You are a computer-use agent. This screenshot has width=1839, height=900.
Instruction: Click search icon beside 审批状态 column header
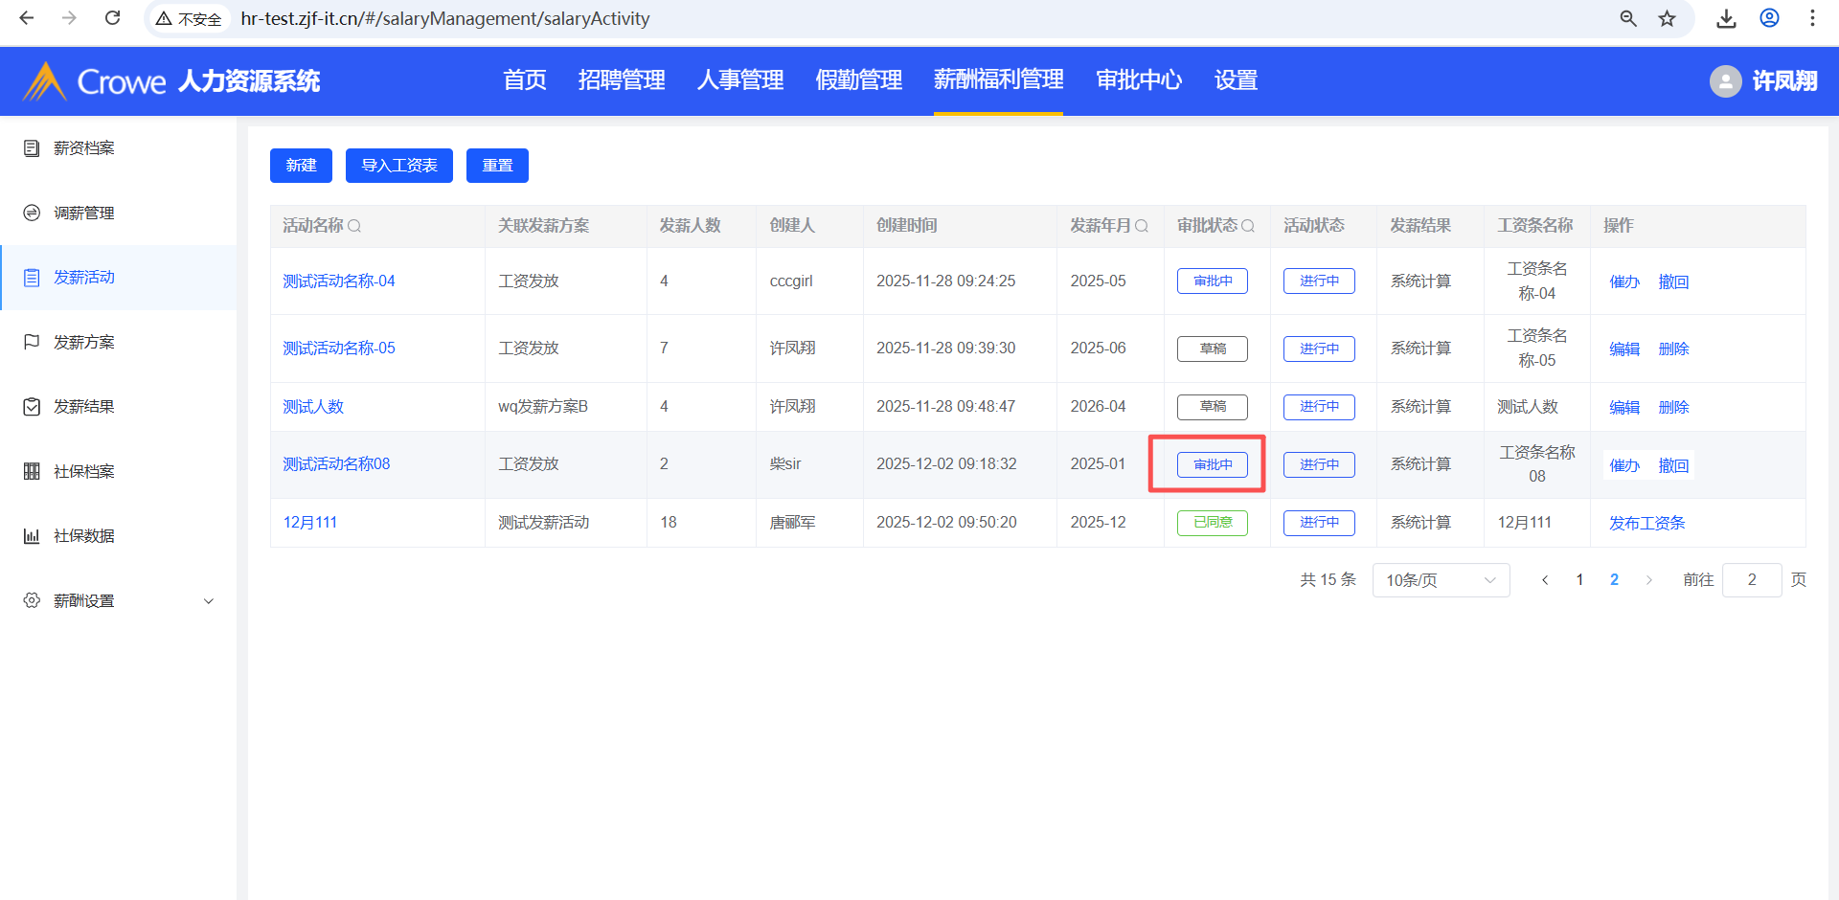click(1247, 226)
